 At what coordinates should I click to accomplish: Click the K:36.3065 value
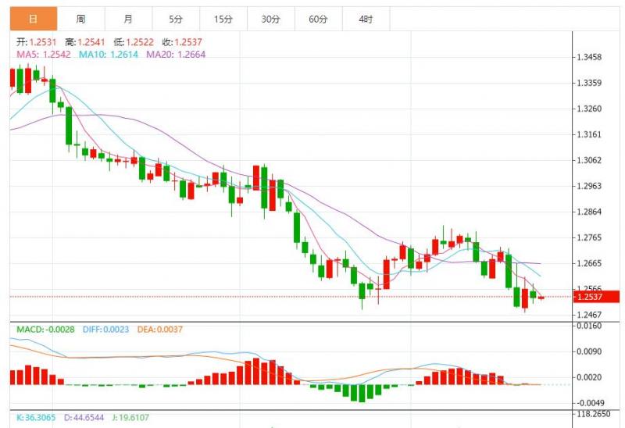coord(36,418)
